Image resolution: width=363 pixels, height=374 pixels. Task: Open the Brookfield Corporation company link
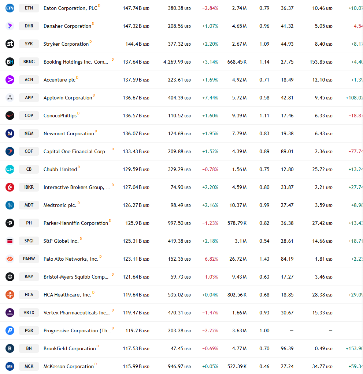[x=70, y=348]
